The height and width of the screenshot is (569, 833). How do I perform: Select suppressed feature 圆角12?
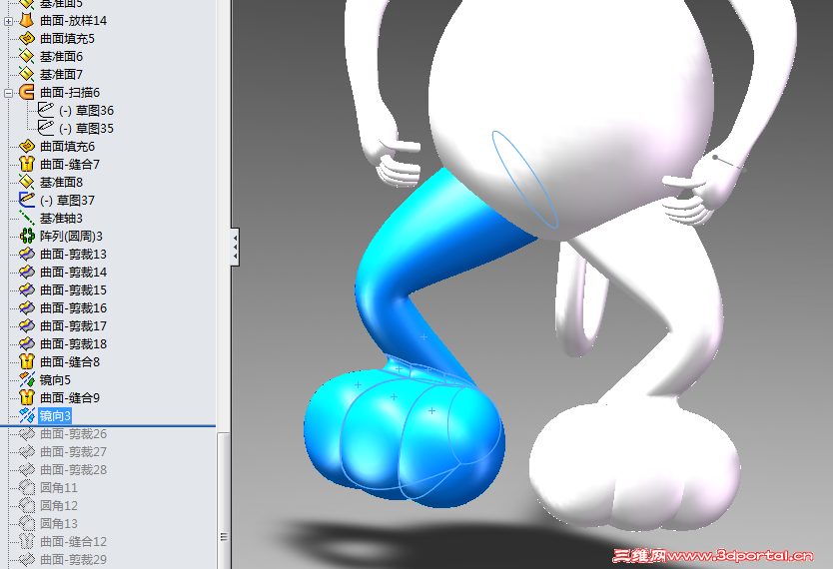[x=59, y=505]
